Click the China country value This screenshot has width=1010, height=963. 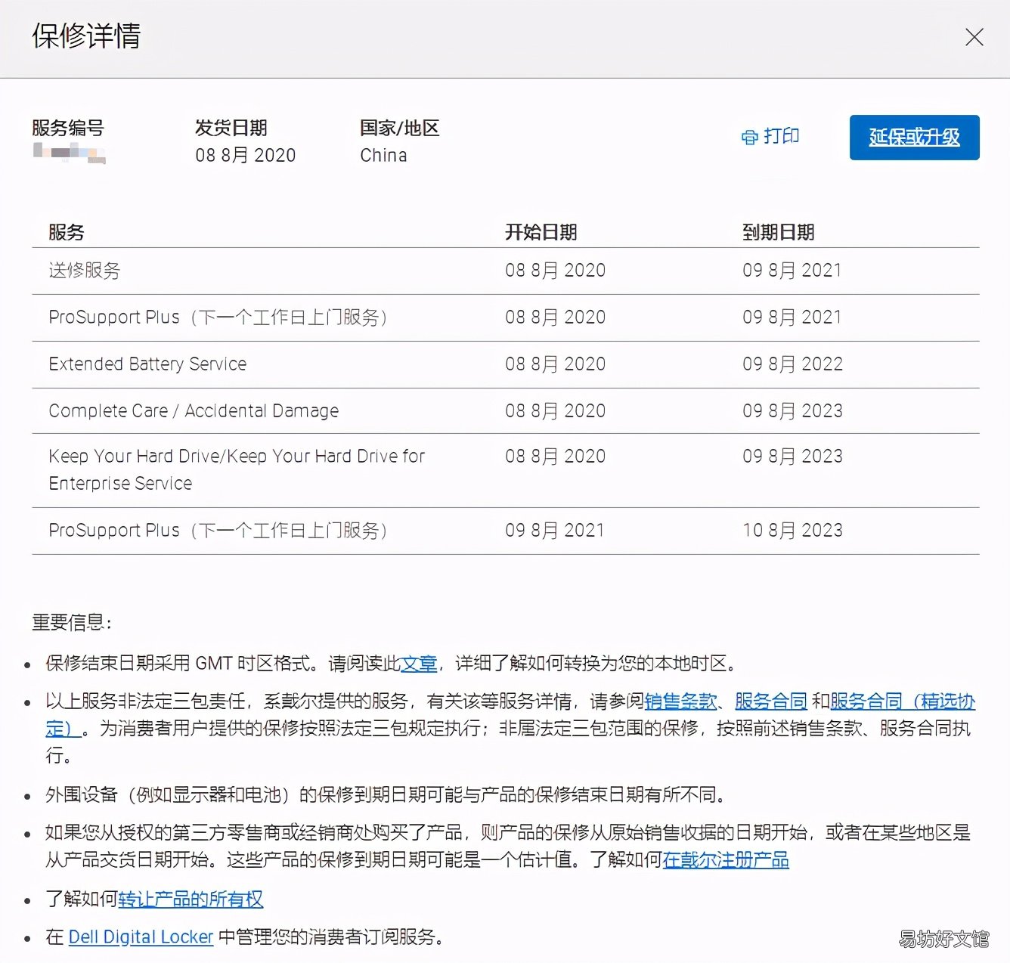[x=383, y=155]
